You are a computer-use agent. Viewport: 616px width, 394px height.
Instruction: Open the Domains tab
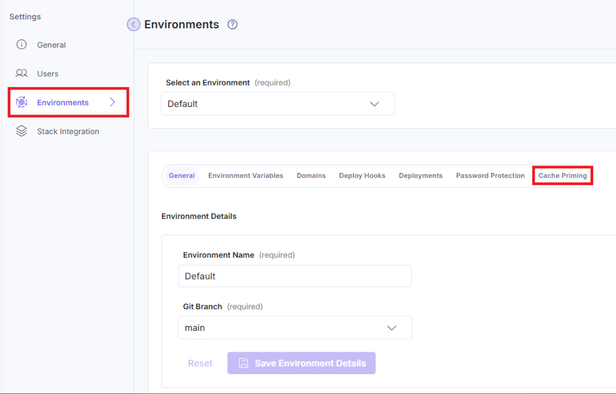tap(311, 176)
